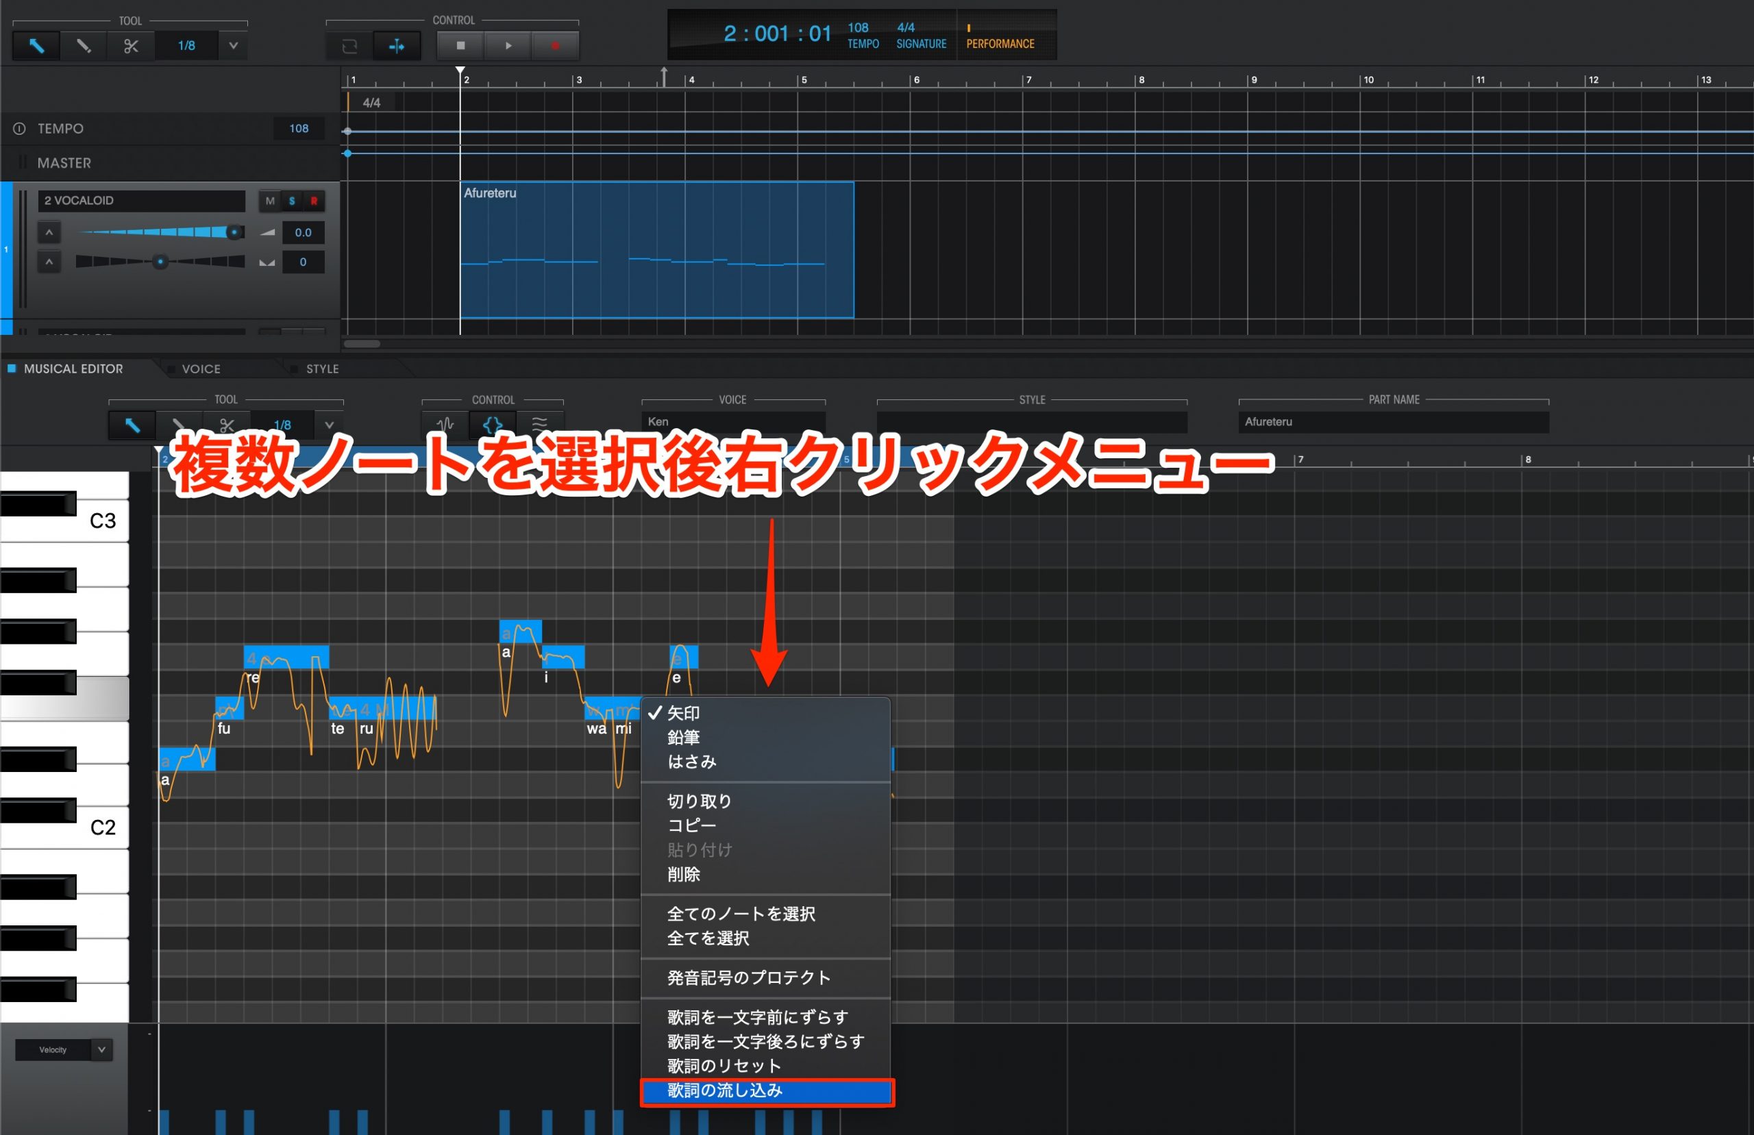Click the 108 TEMPO readout in display

tap(863, 36)
